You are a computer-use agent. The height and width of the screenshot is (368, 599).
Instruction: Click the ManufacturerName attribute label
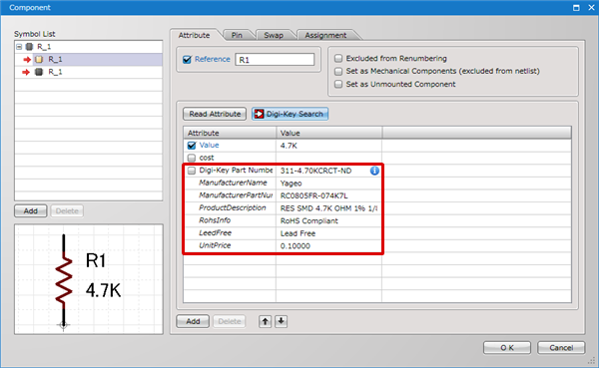tap(233, 183)
